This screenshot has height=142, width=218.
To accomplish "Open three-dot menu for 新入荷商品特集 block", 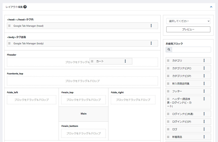I will 204,84.
